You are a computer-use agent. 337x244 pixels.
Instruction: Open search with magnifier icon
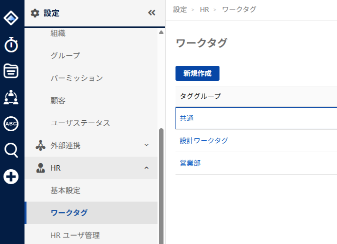[11, 150]
